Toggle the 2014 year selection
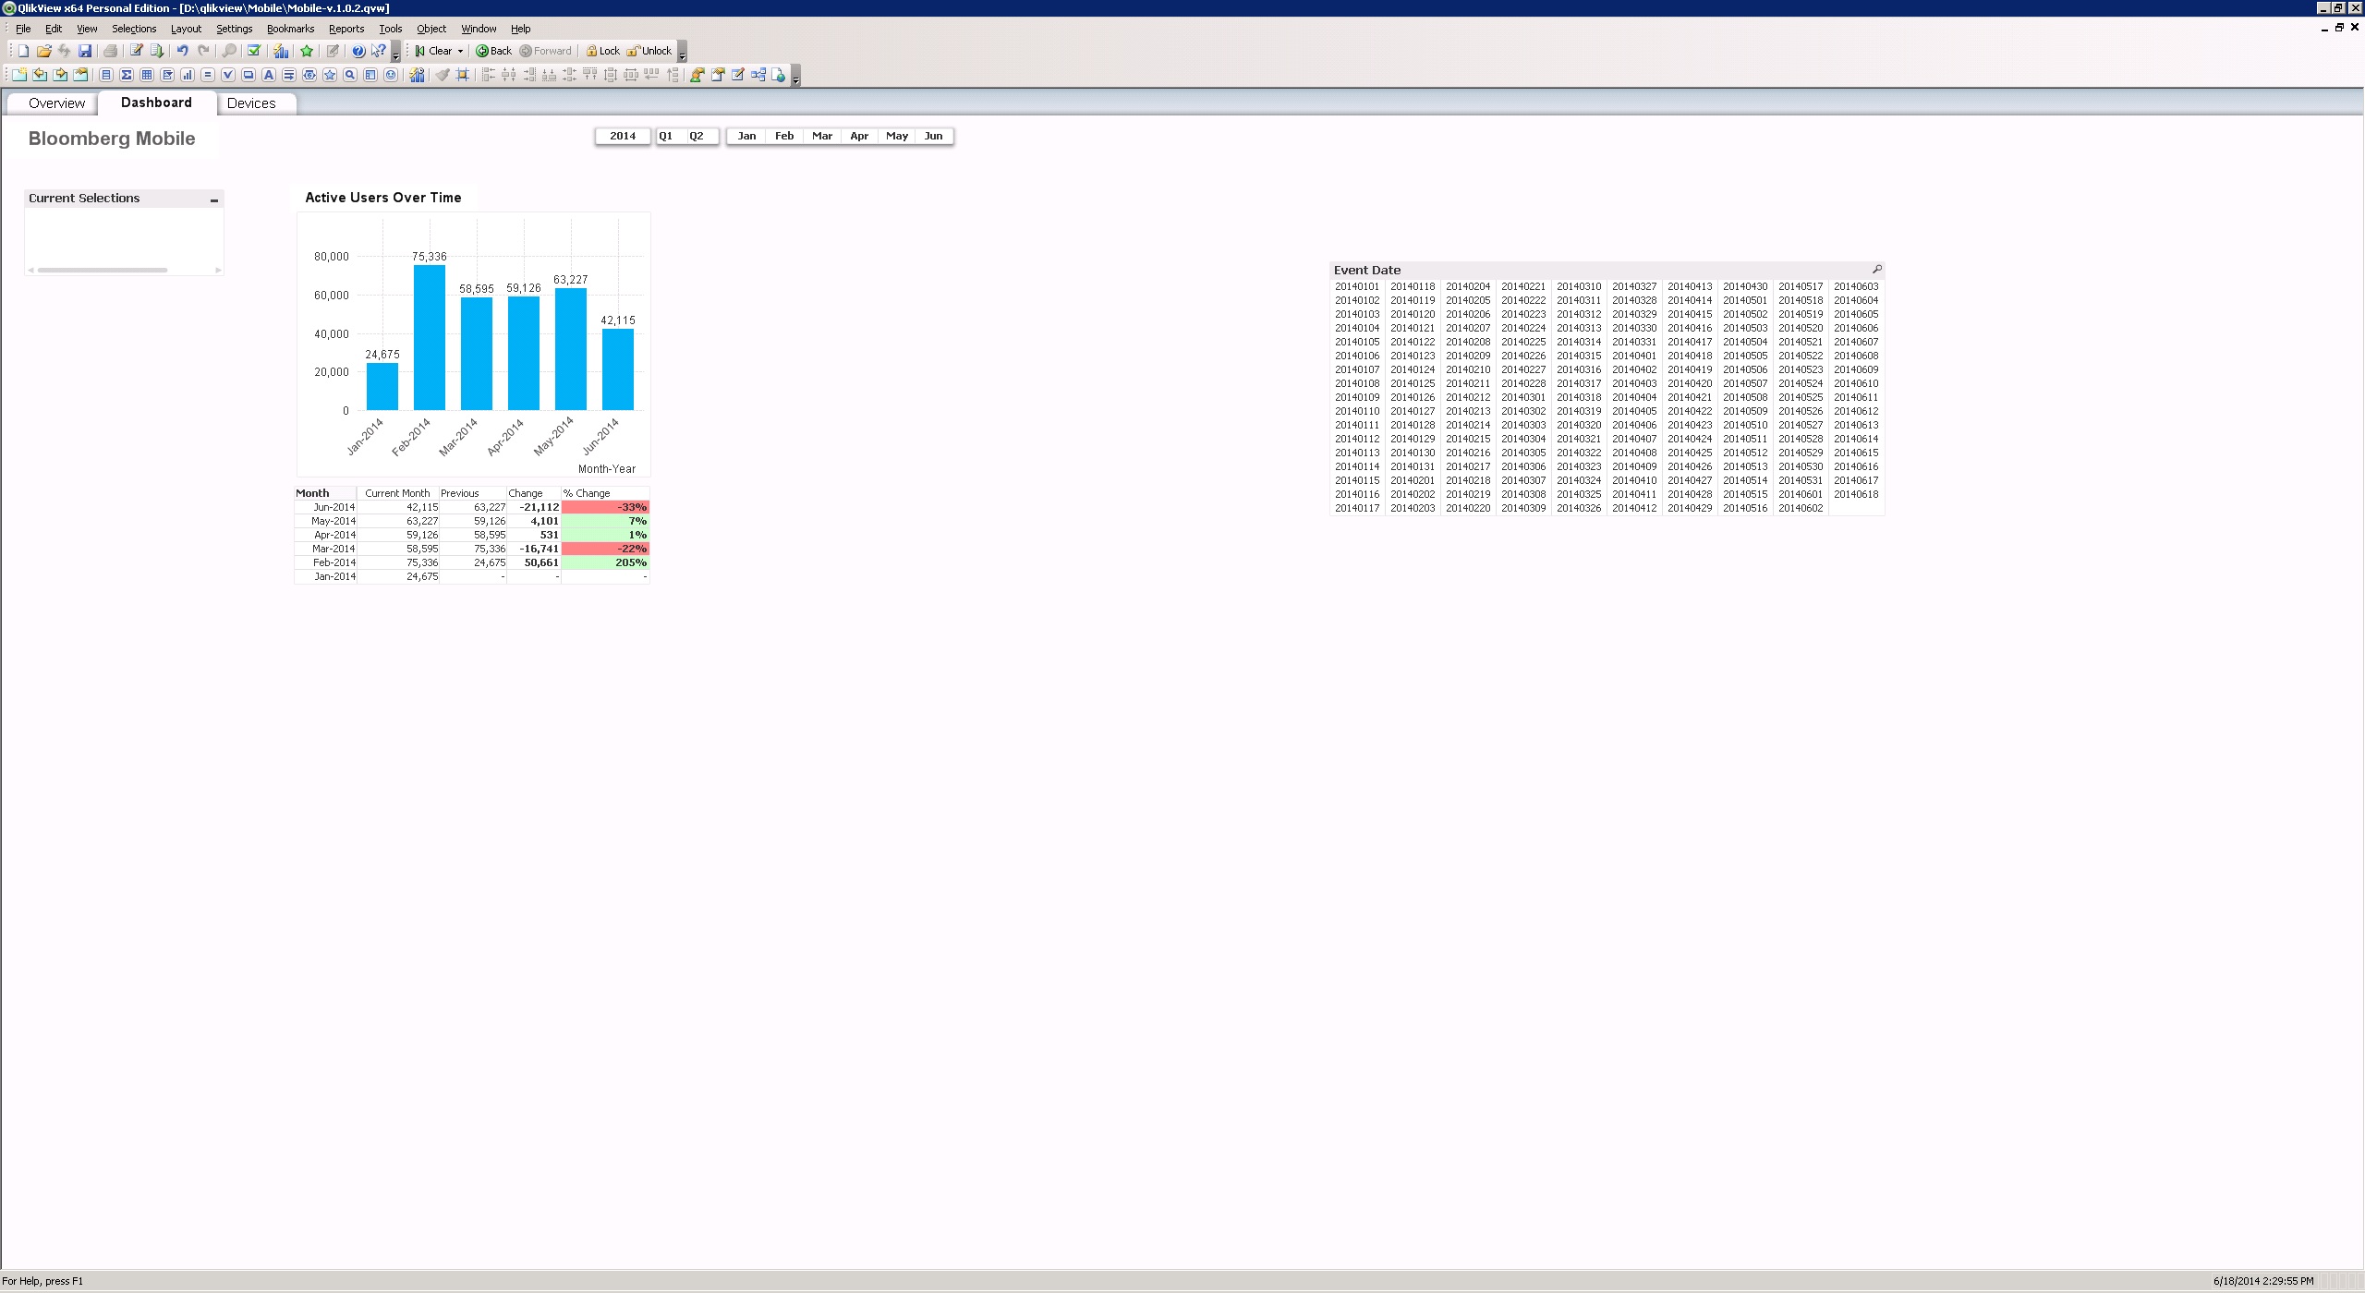The width and height of the screenshot is (2365, 1293). [623, 136]
